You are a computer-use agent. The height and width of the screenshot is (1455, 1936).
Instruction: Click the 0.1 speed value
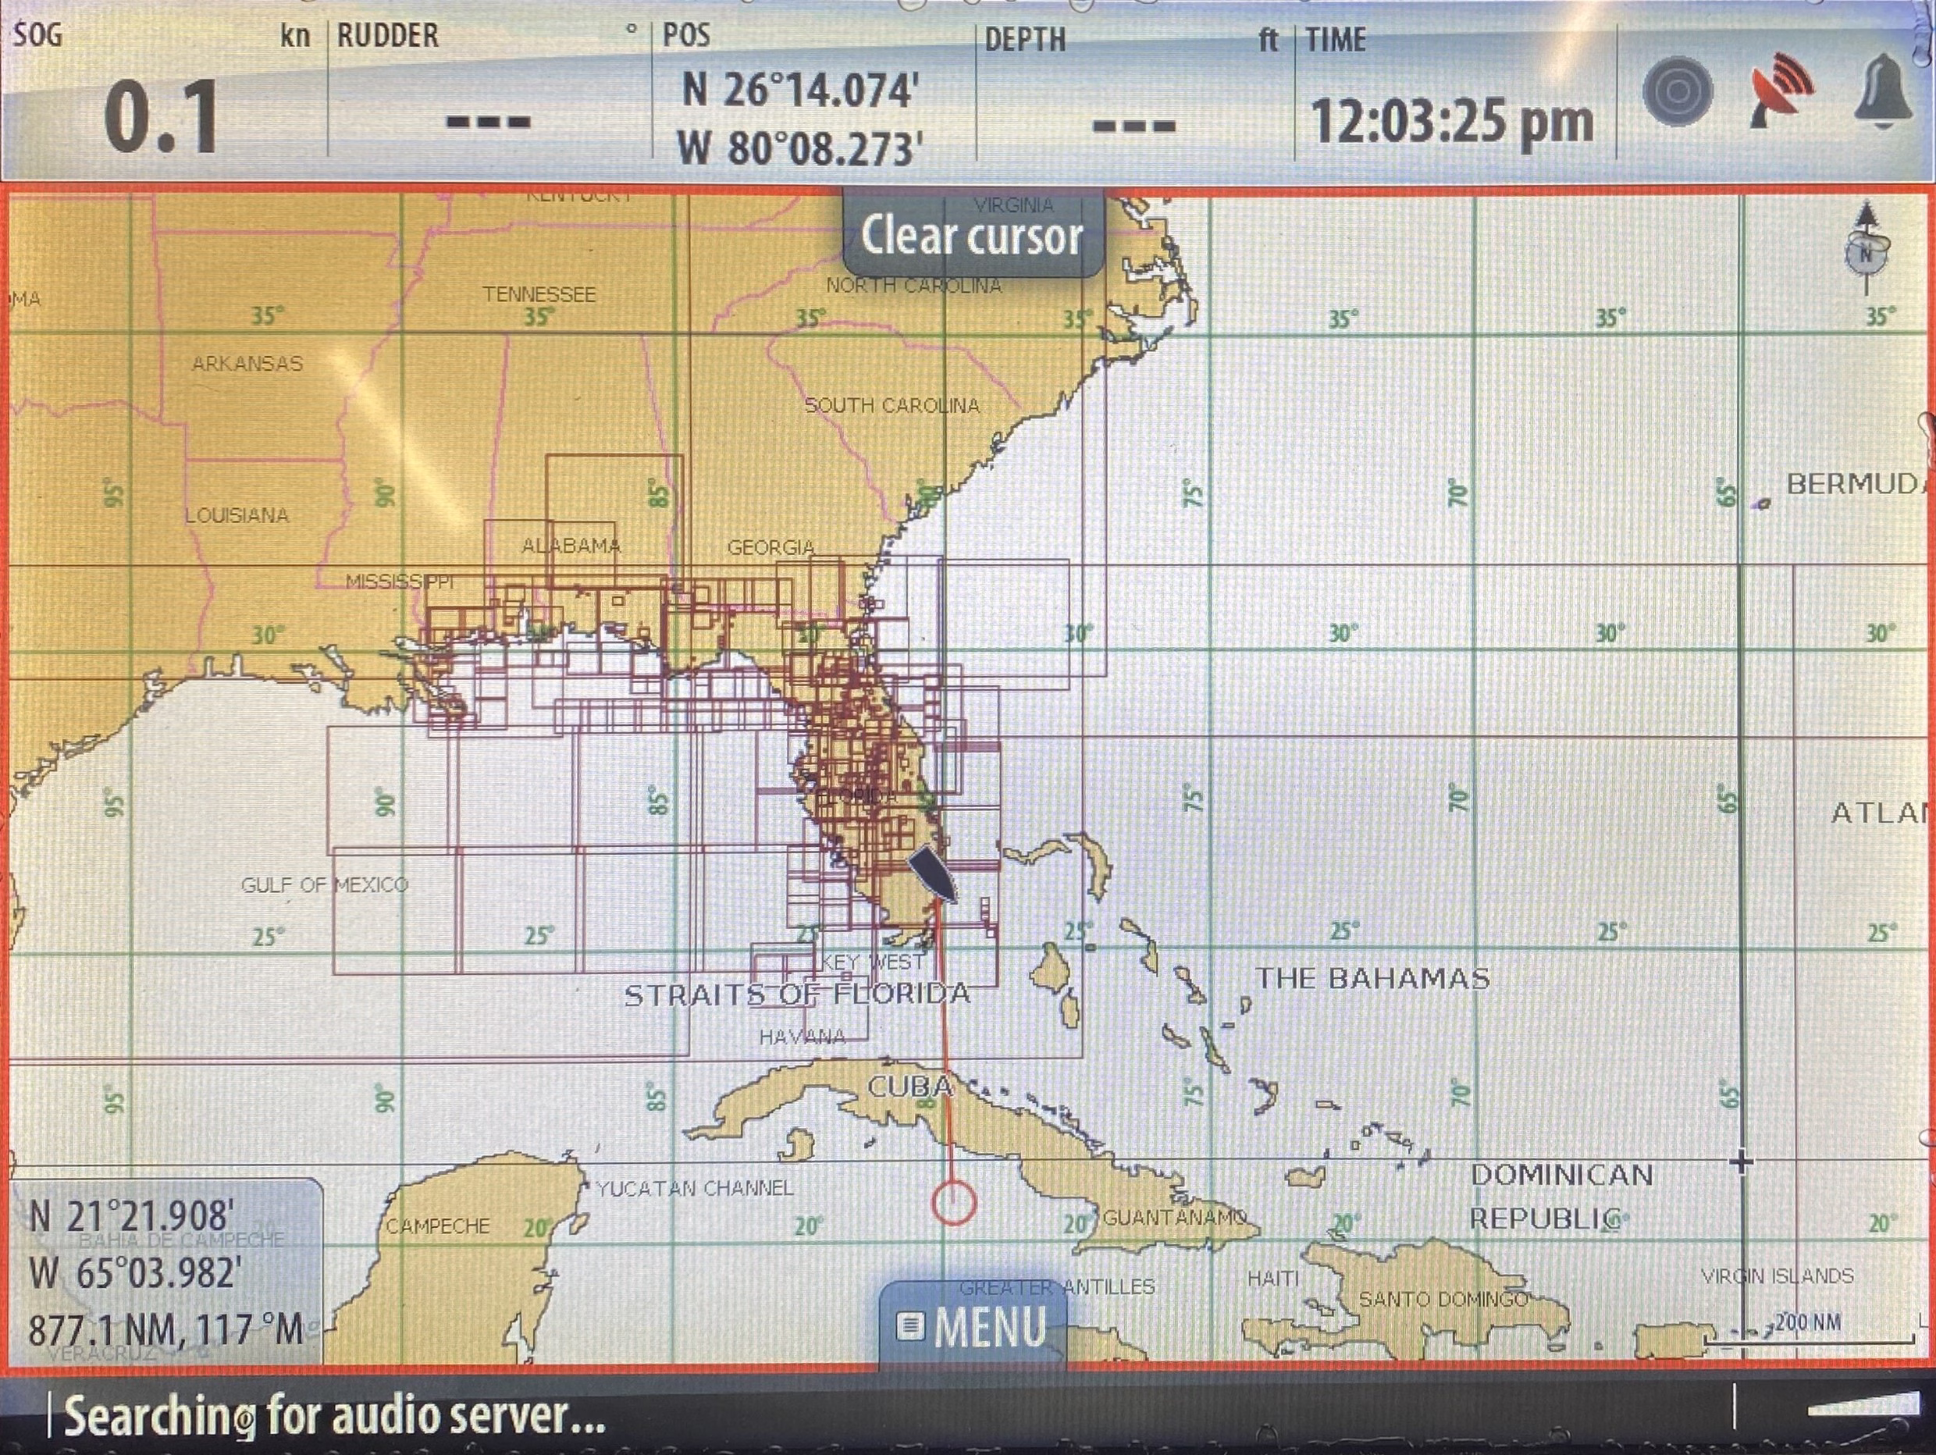(162, 118)
